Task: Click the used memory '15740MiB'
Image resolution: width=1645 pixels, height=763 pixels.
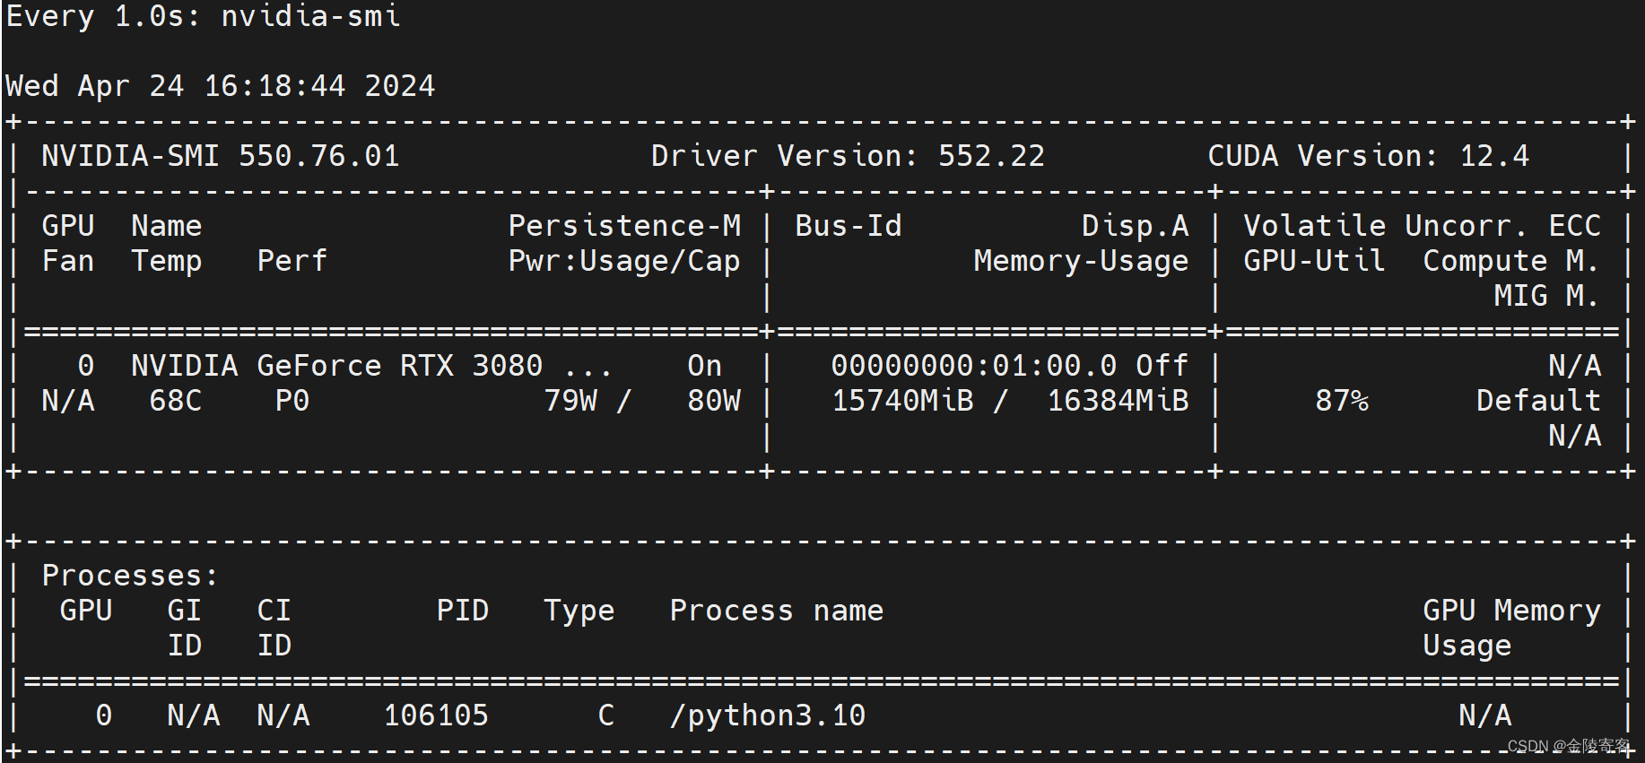Action: pos(902,401)
